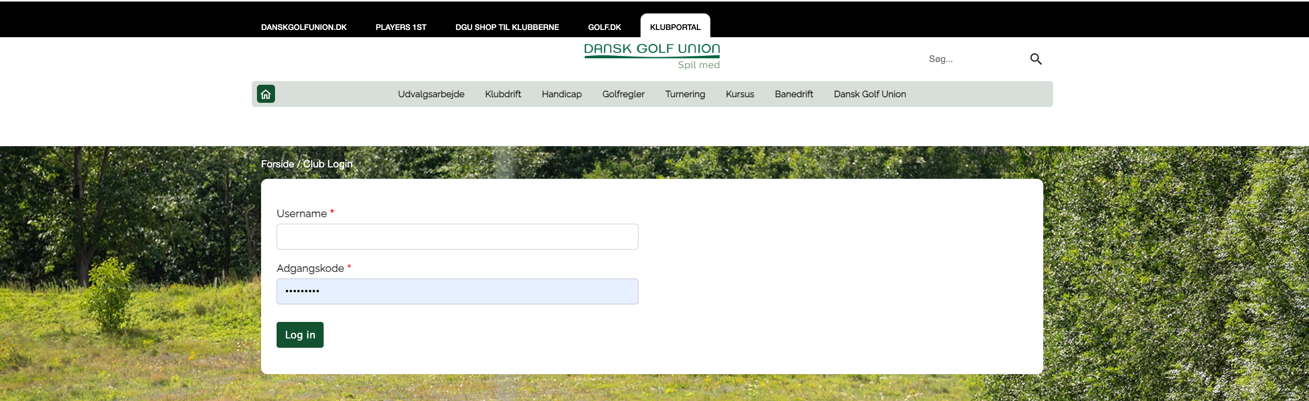The image size is (1309, 401).
Task: Open the Klubdrift menu item
Action: (x=503, y=94)
